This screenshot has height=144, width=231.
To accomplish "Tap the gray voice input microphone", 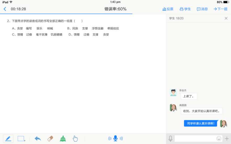I will (x=170, y=139).
